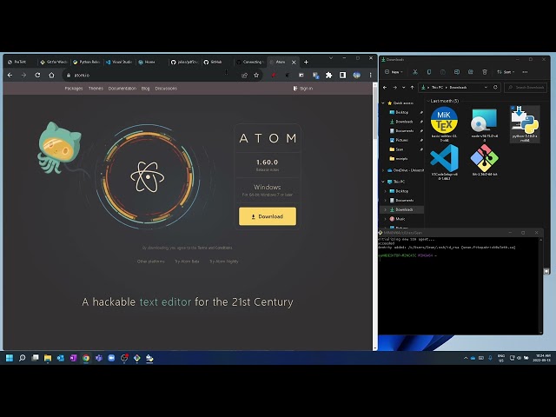Viewport: 556px width, 417px height.
Task: Open taskbar Search
Action: [x=22, y=358]
